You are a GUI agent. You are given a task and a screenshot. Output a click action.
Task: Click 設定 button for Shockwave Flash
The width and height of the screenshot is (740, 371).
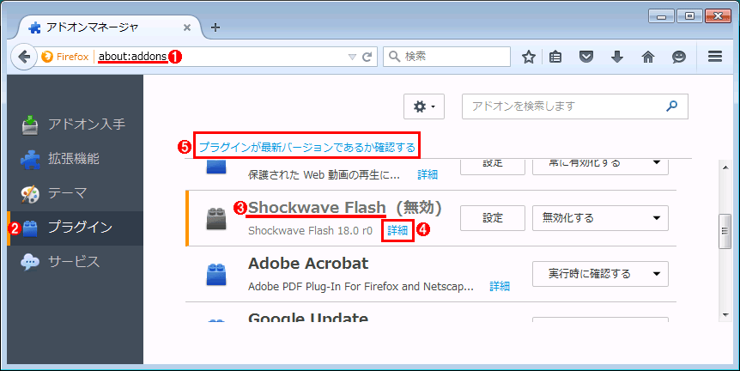click(493, 218)
